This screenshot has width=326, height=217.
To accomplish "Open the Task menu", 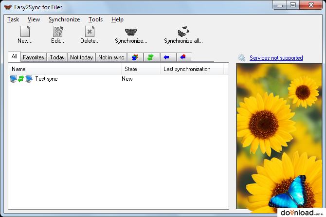I will [13, 19].
